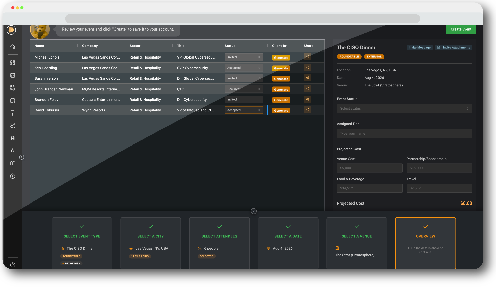Select the dashboard grid icon in sidebar
The height and width of the screenshot is (290, 496).
click(x=12, y=63)
